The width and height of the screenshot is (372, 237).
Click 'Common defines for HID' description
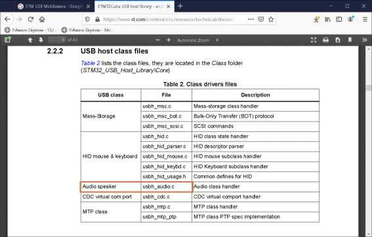tap(223, 177)
